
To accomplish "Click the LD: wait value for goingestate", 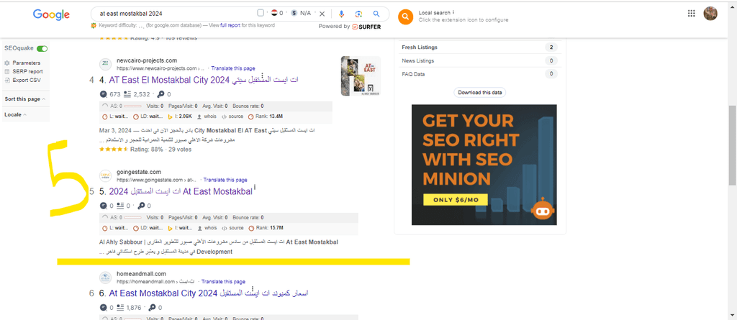I will [148, 228].
